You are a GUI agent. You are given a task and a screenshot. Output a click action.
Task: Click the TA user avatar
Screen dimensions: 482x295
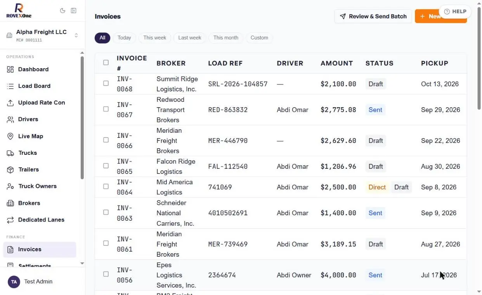tap(14, 282)
